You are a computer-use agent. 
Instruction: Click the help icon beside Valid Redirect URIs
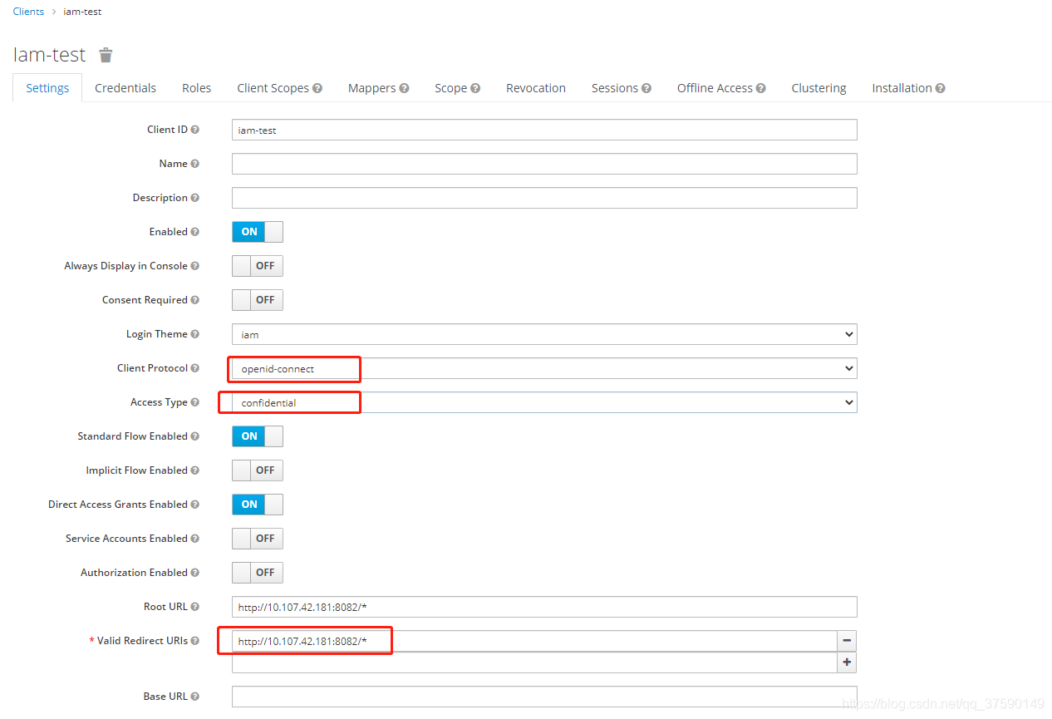pos(194,641)
